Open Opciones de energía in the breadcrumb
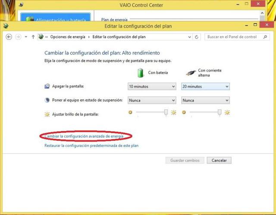Screen dimensions: 276x215 click(68, 37)
